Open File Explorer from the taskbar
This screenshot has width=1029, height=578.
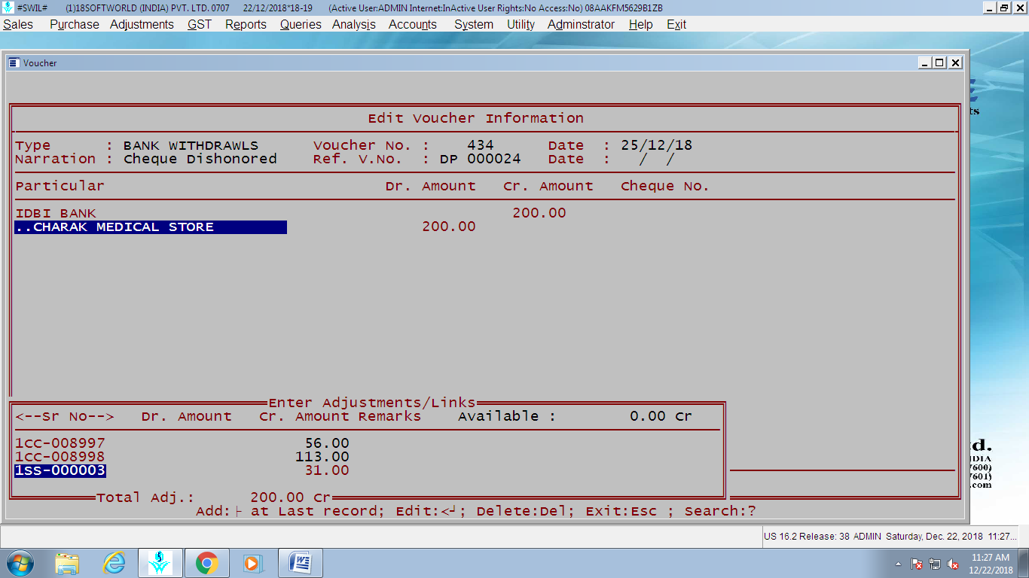point(67,563)
